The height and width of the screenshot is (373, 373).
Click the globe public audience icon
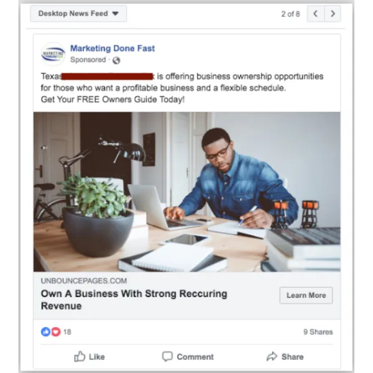[116, 60]
